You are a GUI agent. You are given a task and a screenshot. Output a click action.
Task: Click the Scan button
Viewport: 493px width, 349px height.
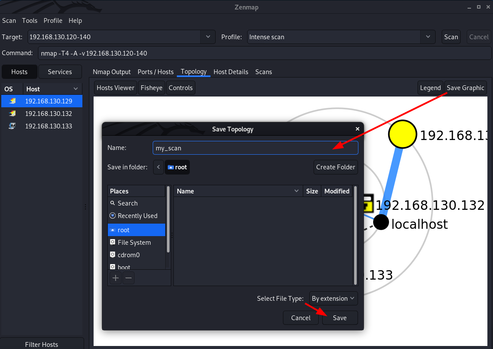[451, 37]
